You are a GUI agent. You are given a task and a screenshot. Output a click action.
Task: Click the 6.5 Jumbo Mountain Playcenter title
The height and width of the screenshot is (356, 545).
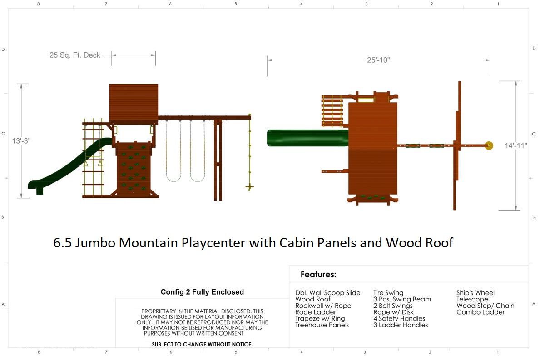(x=253, y=242)
